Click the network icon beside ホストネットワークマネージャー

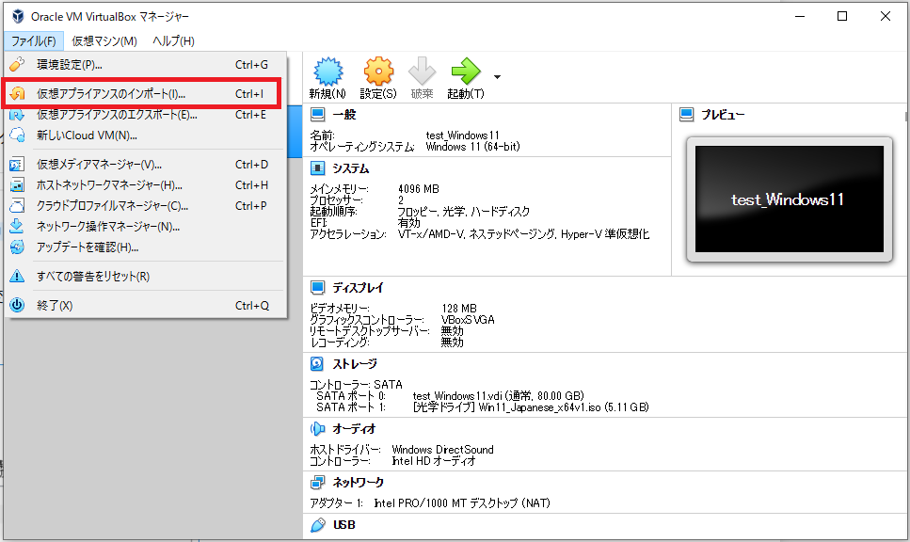click(x=18, y=185)
